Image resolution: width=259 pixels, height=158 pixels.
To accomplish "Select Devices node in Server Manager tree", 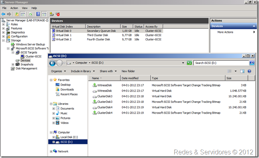I will tap(25, 60).
